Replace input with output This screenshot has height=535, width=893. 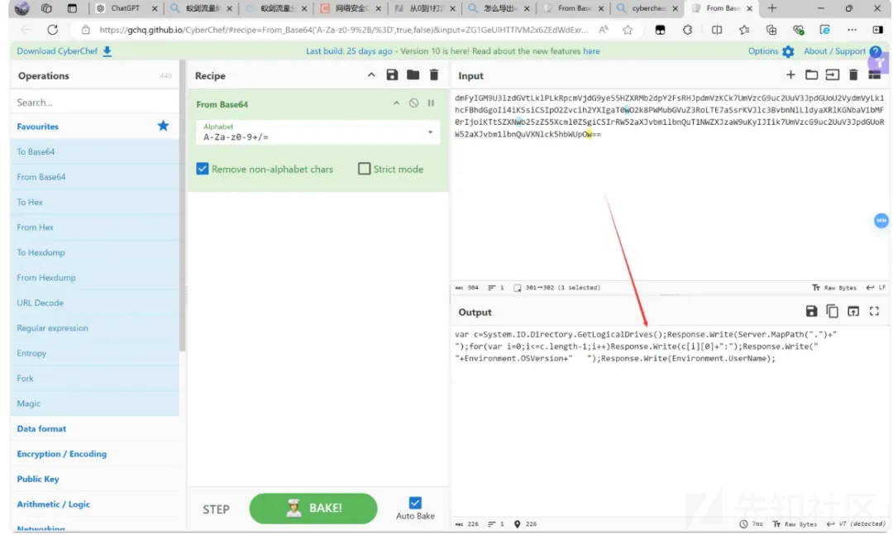click(853, 311)
